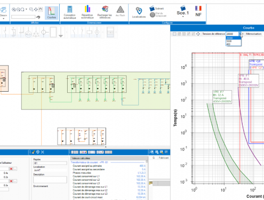Choose 5500 in the voltage dropdown list
This screenshot has height=200, width=264.
(x=234, y=41)
